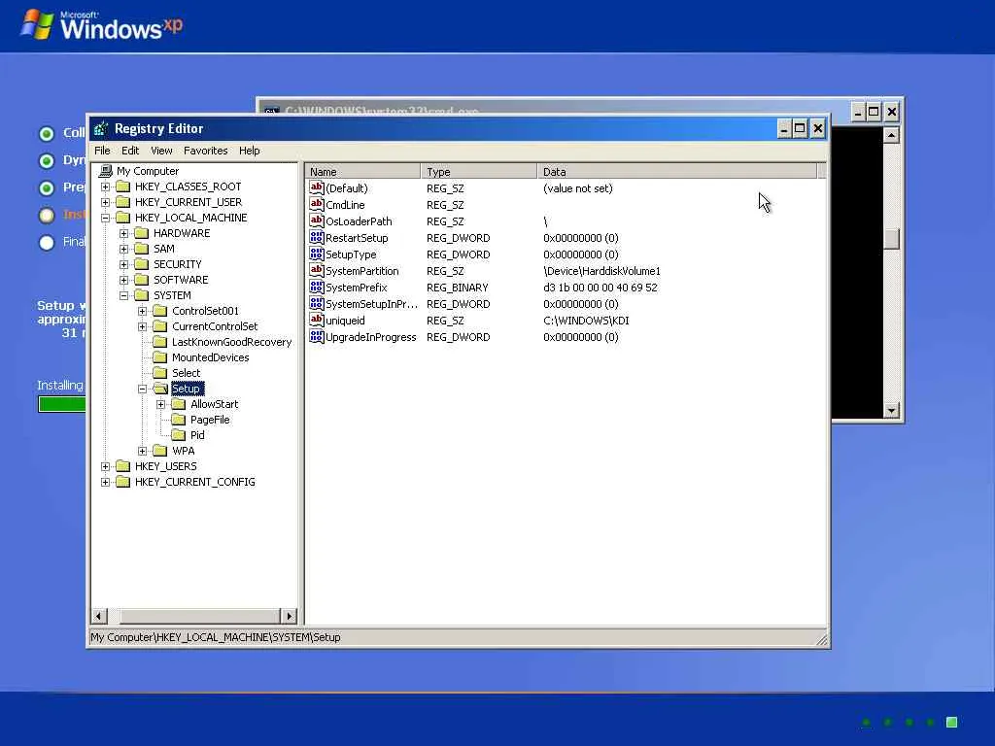Select the Pid folder icon
The width and height of the screenshot is (995, 746).
pos(179,435)
